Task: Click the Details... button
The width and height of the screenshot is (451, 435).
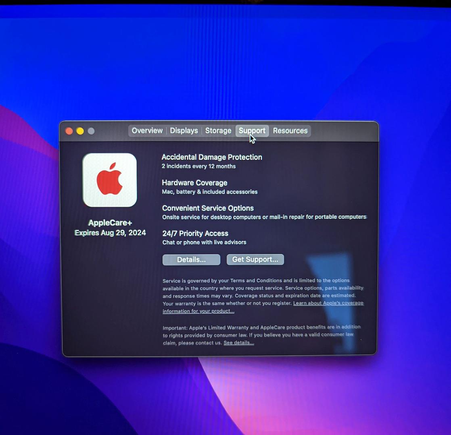Action: click(191, 259)
